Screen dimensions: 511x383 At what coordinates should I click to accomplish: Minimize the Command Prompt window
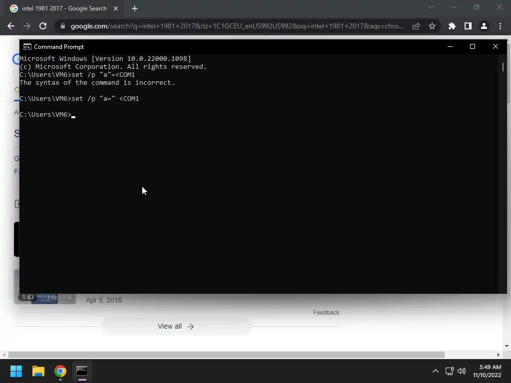[450, 46]
